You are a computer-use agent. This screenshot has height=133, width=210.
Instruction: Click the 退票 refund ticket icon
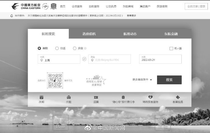pos(96,97)
